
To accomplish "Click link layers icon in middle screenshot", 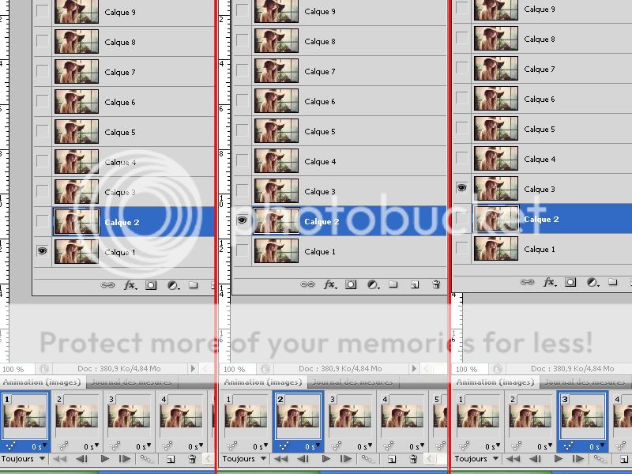I will [307, 284].
